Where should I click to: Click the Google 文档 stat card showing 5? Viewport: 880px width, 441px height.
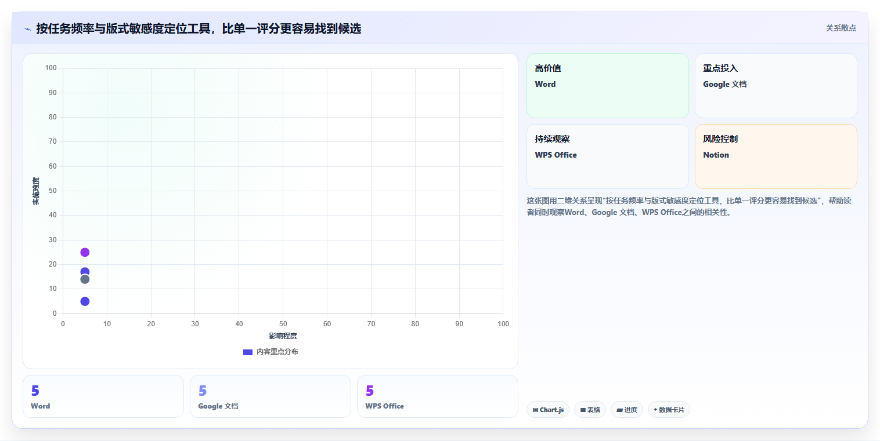(x=271, y=396)
